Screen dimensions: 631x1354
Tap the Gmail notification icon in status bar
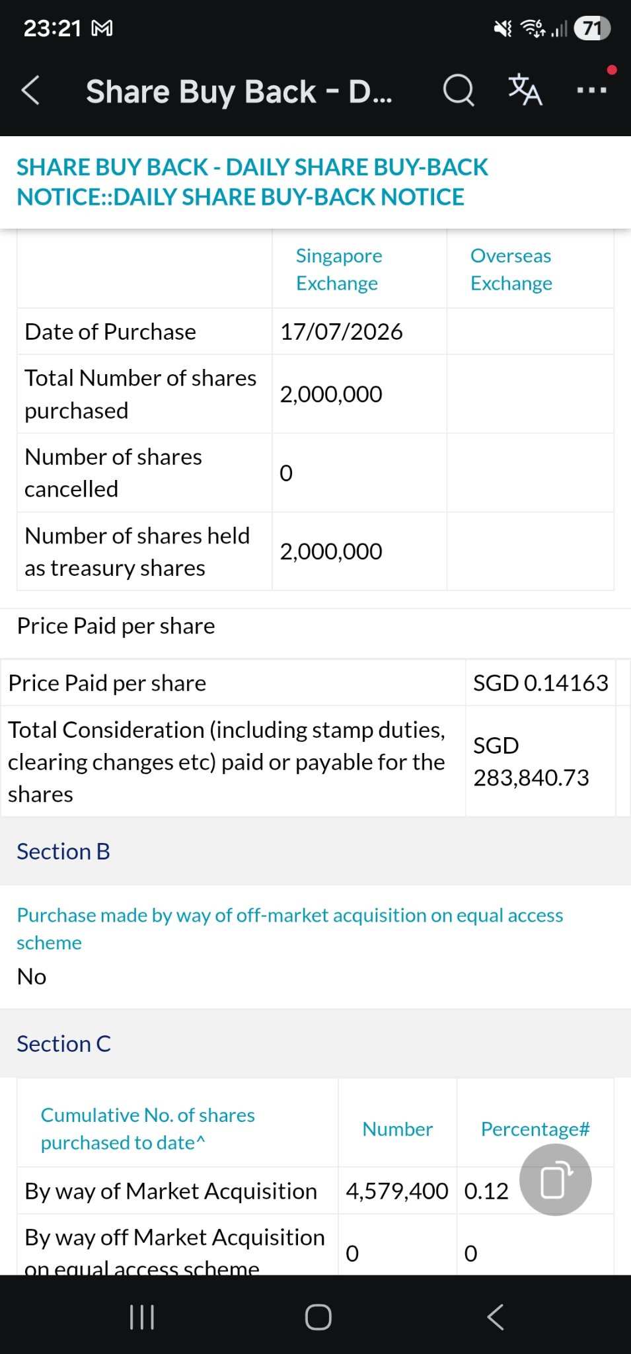click(x=102, y=28)
